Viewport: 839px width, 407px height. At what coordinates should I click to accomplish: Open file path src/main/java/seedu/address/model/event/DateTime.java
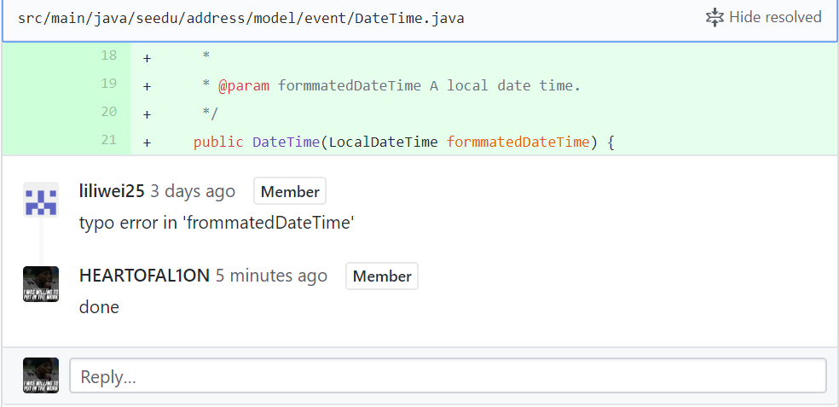coord(240,19)
